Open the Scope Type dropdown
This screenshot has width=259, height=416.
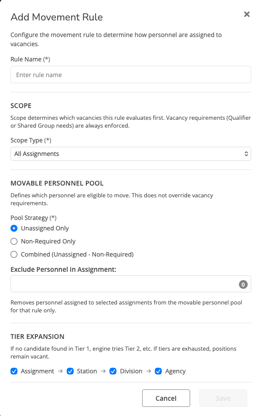(x=131, y=154)
